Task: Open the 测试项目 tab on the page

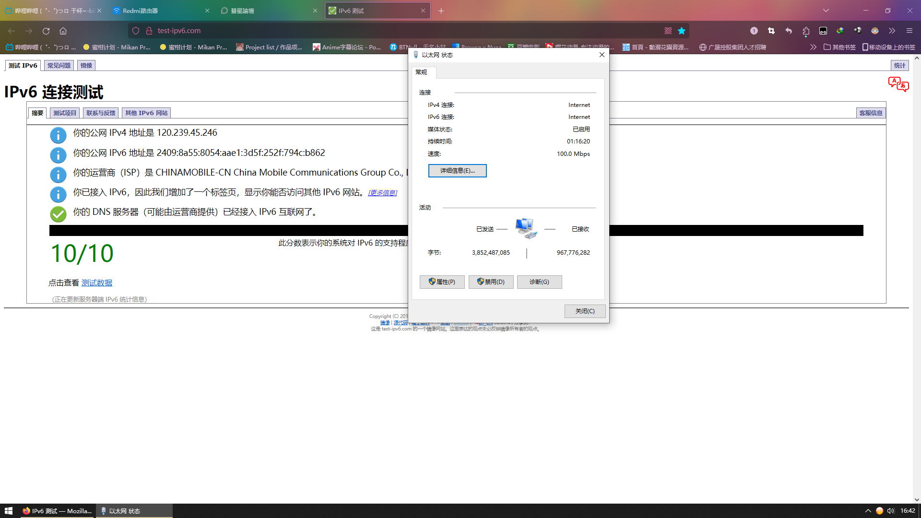Action: pos(65,113)
